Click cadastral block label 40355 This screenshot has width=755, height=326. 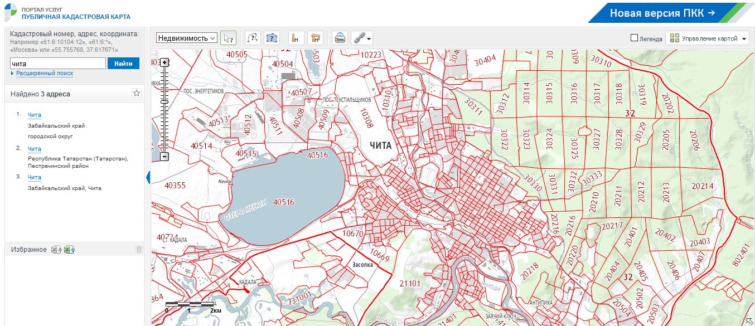click(x=176, y=185)
